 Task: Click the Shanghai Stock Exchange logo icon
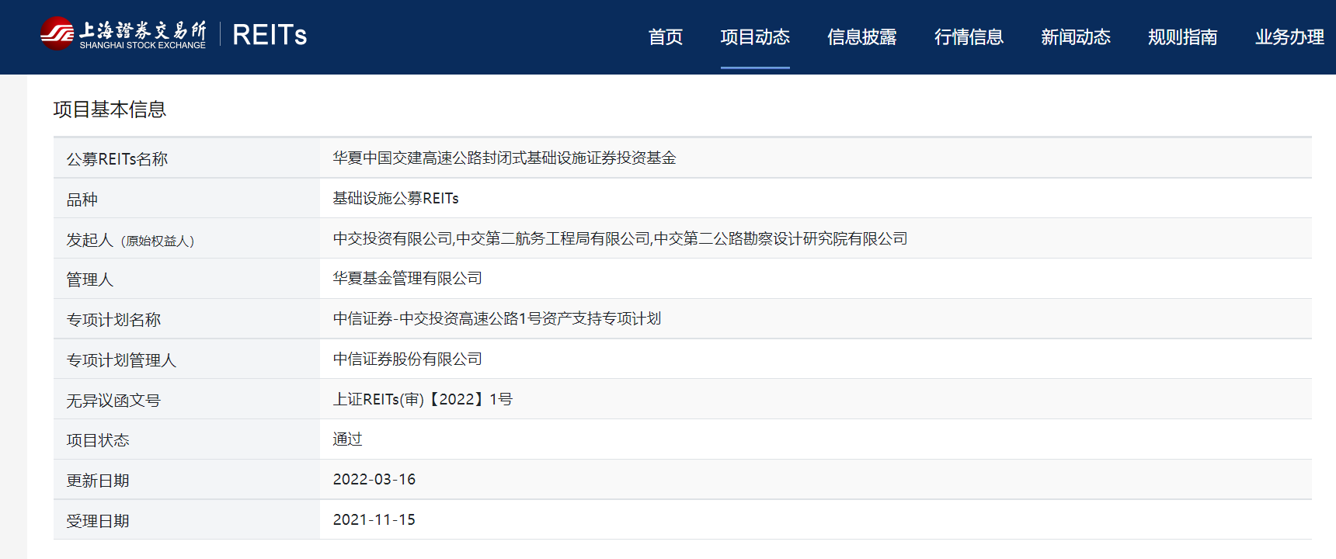click(57, 34)
